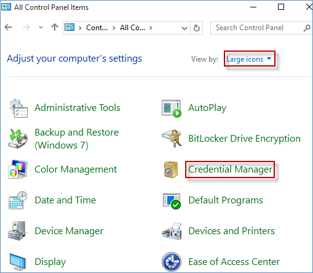Open the Ease of Access Center icon

[172, 262]
